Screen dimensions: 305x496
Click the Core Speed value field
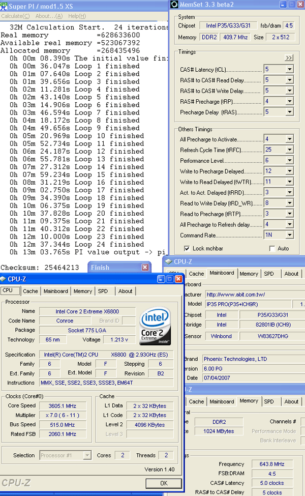[65, 406]
